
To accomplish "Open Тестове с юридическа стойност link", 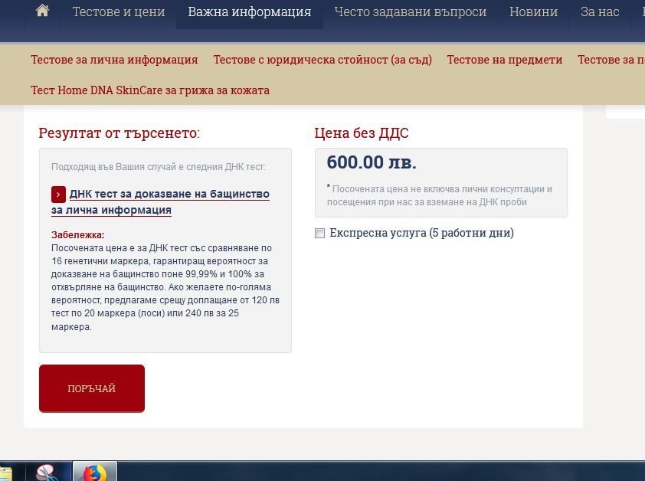I will tap(322, 60).
